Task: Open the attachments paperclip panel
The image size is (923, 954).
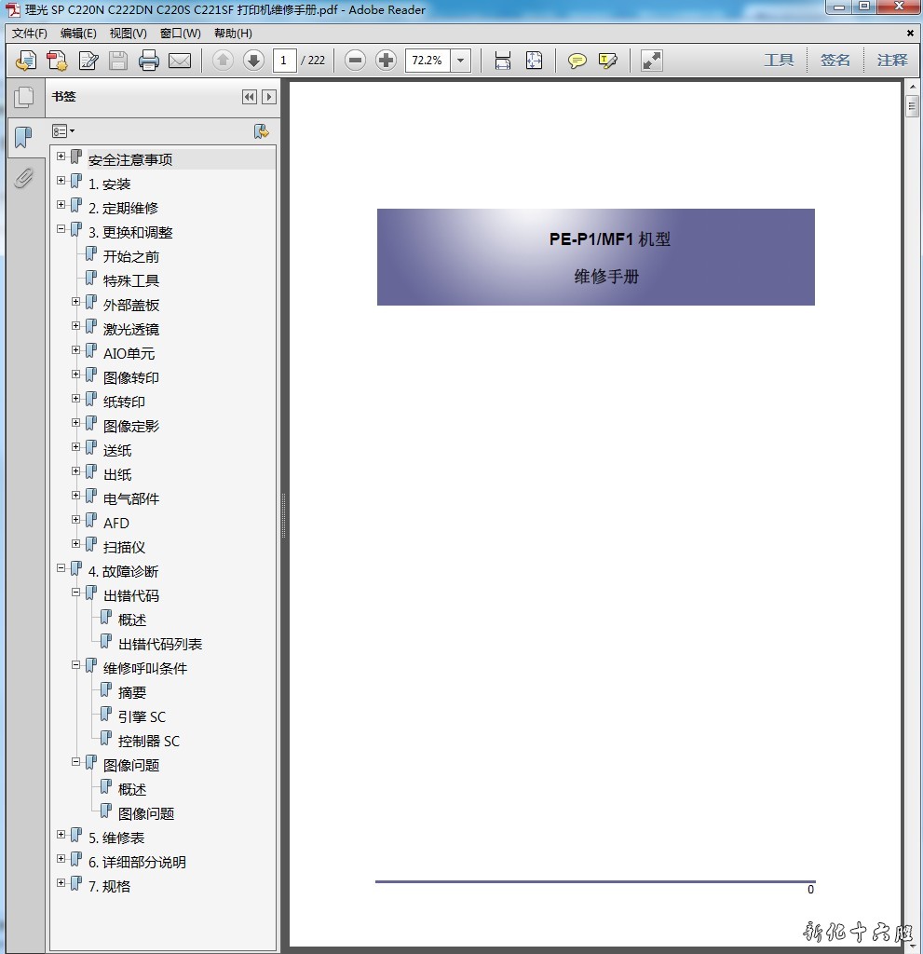Action: point(23,178)
